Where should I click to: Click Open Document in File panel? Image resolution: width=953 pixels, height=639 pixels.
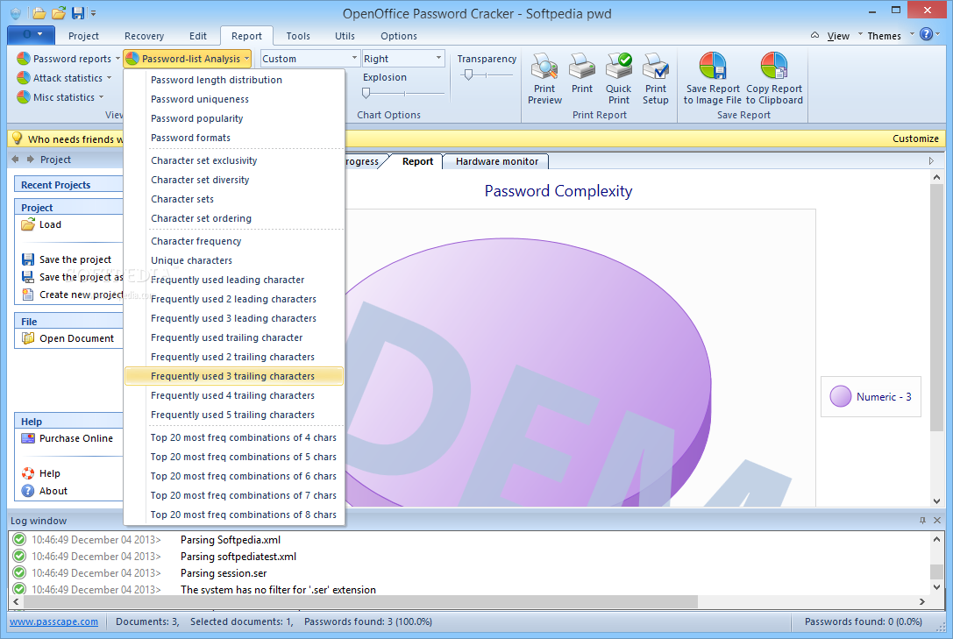pos(76,338)
